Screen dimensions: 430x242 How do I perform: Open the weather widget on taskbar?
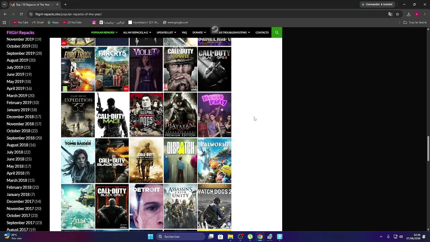coord(13,237)
